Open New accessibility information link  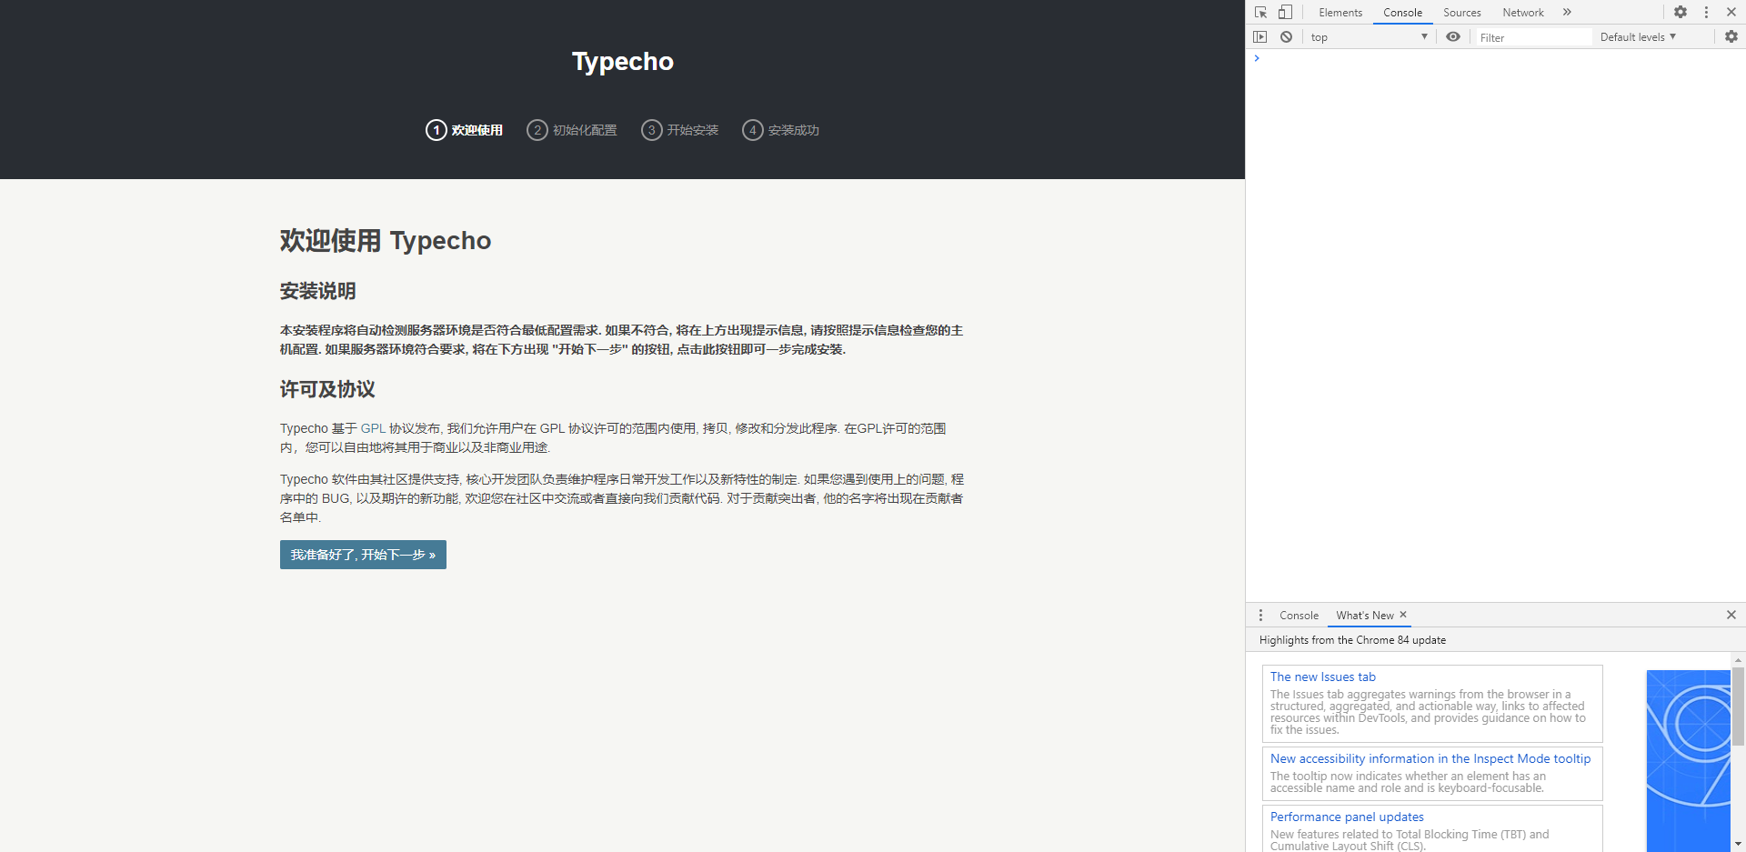pos(1430,758)
